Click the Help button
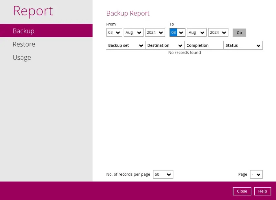Image resolution: width=276 pixels, height=200 pixels. click(x=262, y=191)
